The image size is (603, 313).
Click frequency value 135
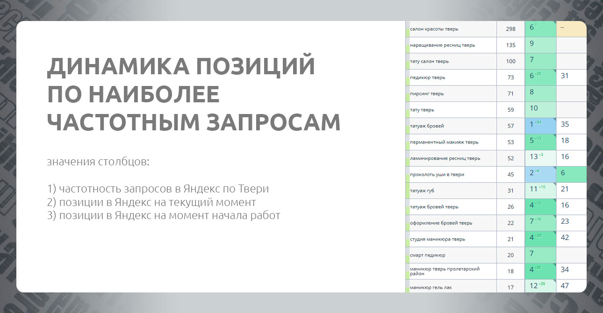[x=510, y=45]
